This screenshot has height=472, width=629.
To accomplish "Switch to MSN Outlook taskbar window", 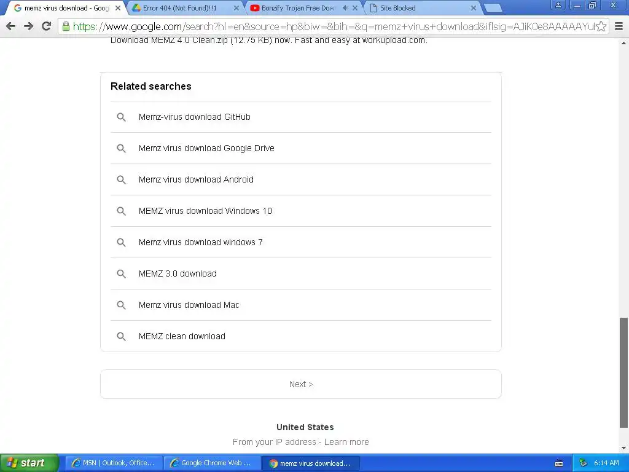I will (114, 463).
